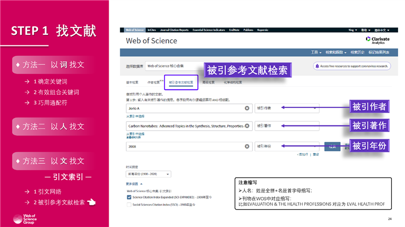Image resolution: width=405 pixels, height=227 pixels.
Task: Collapse the 更多设置 section
Action: (x=134, y=184)
